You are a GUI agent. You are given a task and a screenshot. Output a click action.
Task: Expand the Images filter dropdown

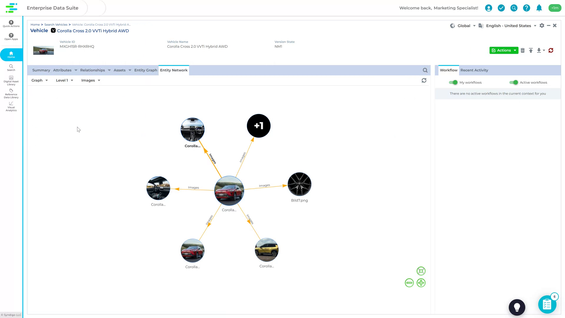coord(90,80)
